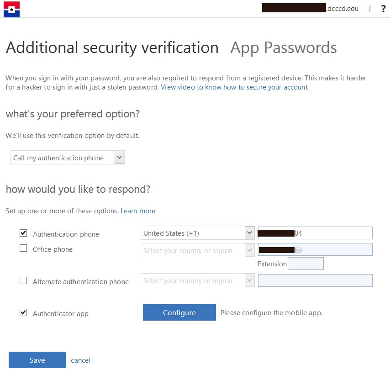The width and height of the screenshot is (390, 375).
Task: Click the Save button
Action: click(37, 360)
